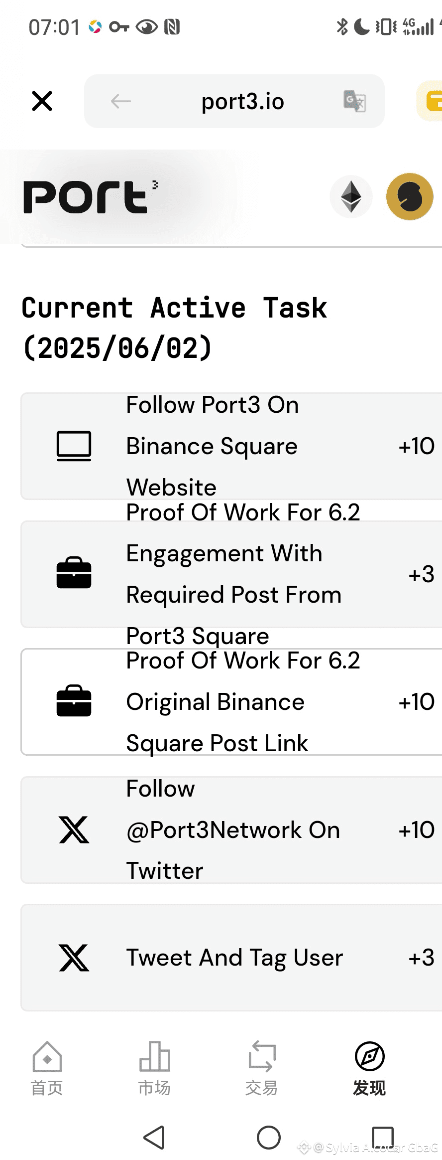Tap Android home circle button

click(269, 1138)
